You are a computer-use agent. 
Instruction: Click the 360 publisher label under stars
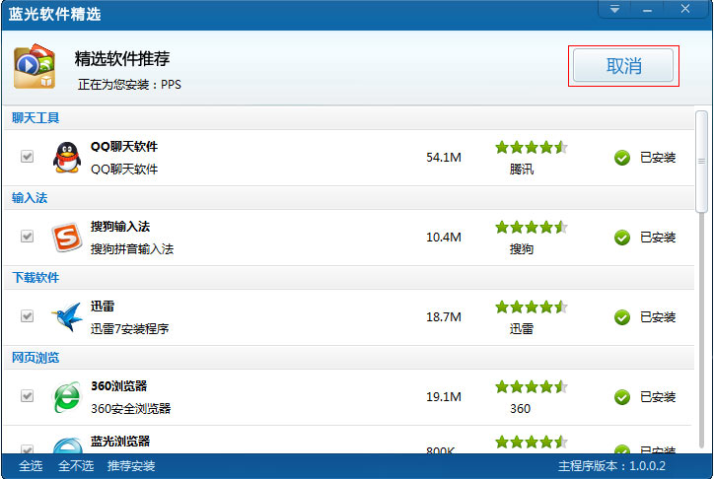520,408
